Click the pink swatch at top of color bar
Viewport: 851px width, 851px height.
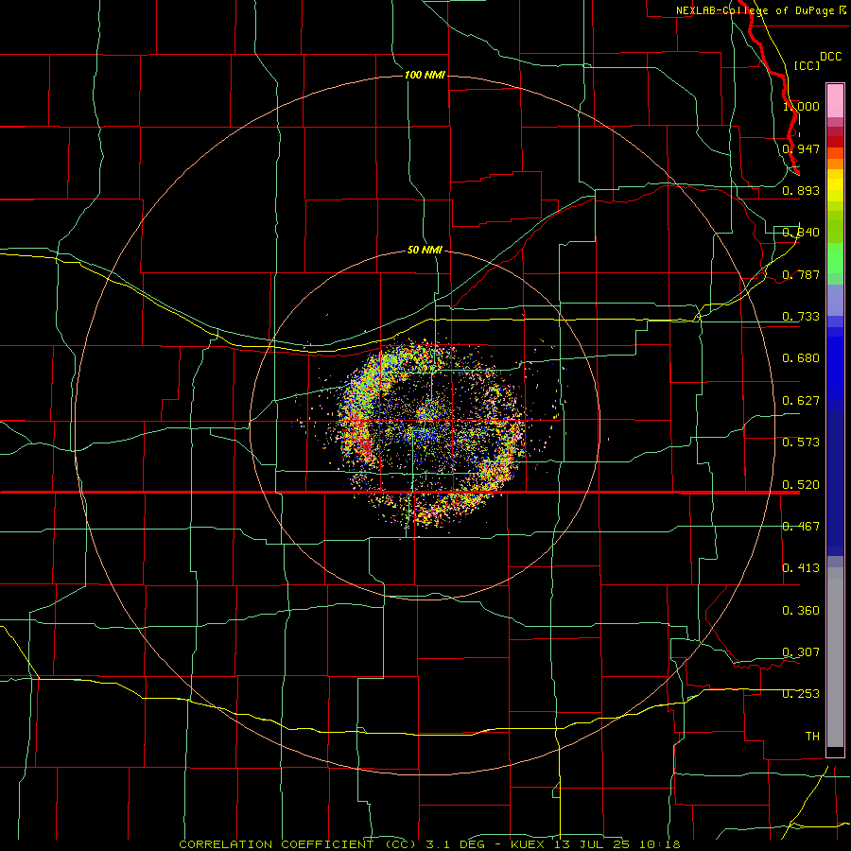pos(835,101)
